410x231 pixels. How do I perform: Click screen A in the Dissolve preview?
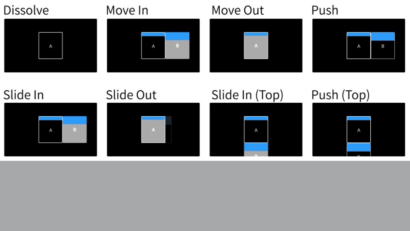point(51,46)
